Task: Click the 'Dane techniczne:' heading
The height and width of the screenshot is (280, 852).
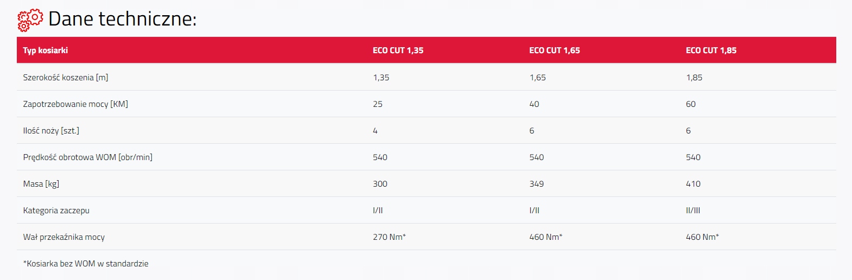Action: point(122,20)
